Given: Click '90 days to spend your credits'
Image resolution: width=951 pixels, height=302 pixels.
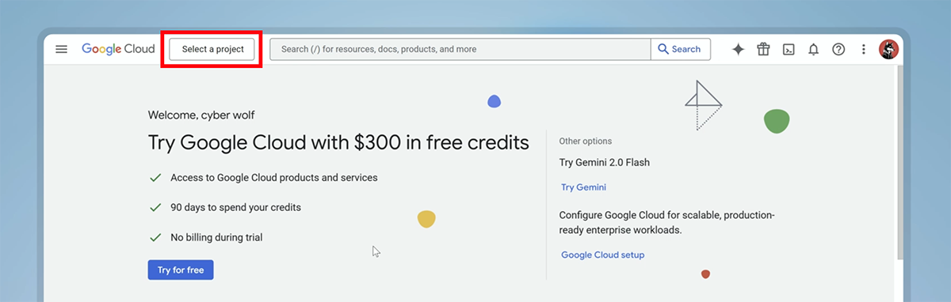Looking at the screenshot, I should [x=236, y=207].
